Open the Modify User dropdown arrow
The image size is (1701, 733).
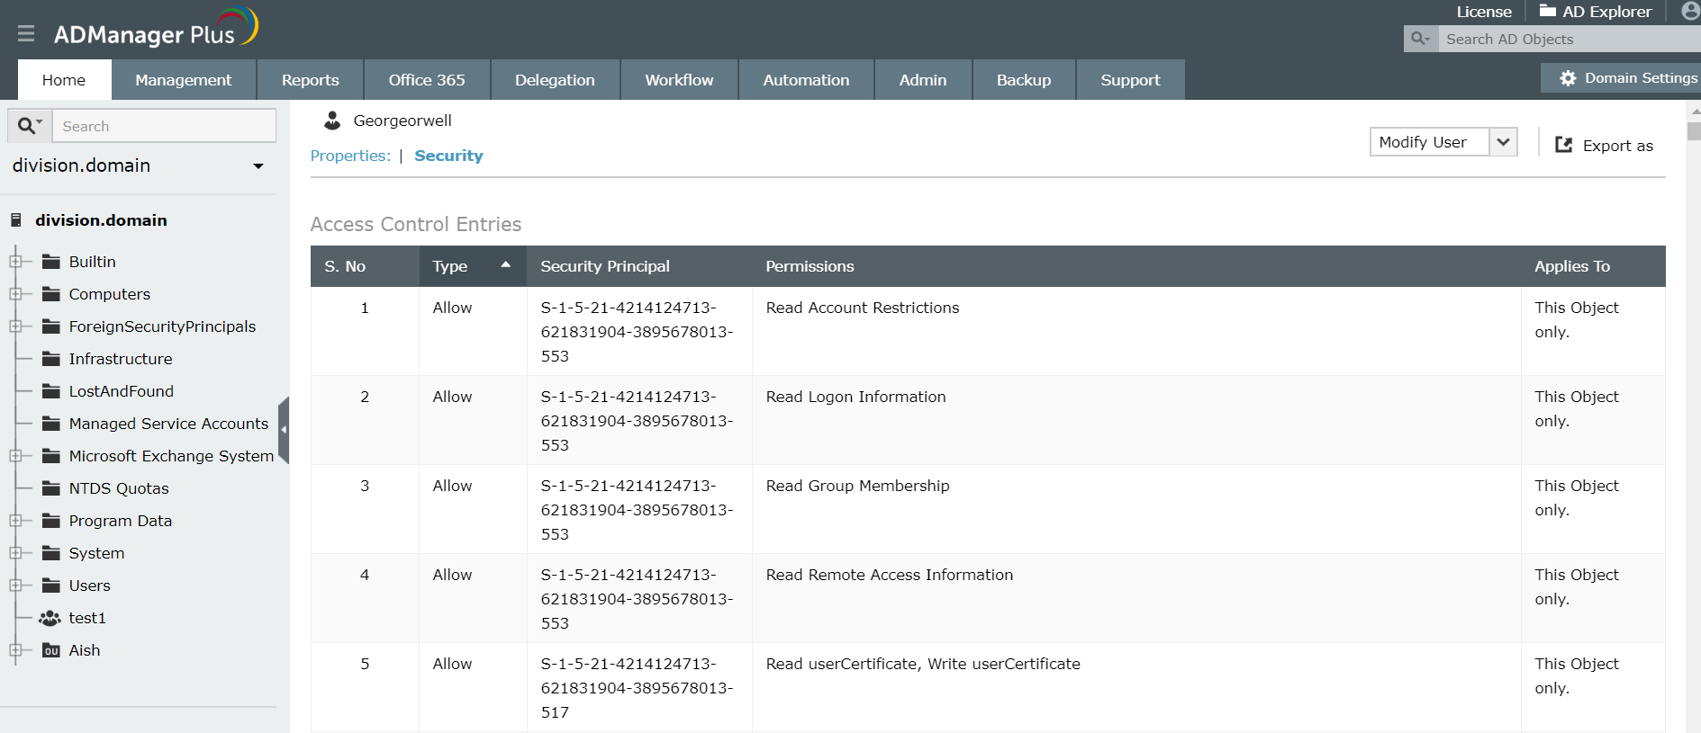[1503, 142]
